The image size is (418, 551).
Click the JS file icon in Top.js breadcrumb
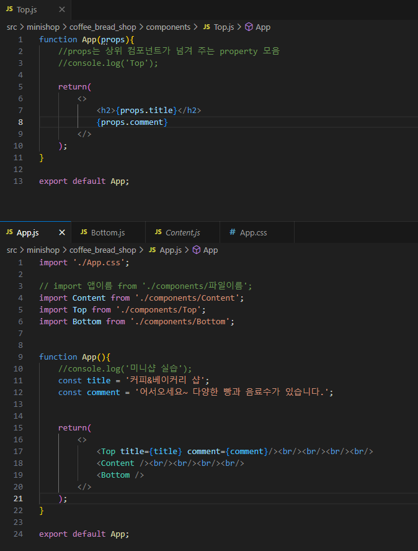tap(207, 27)
